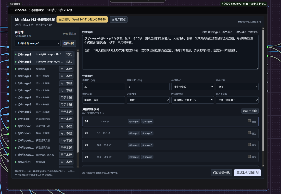The width and height of the screenshot is (281, 194).
Task: Click the material library vertical scrollbar
Action: click(78, 103)
